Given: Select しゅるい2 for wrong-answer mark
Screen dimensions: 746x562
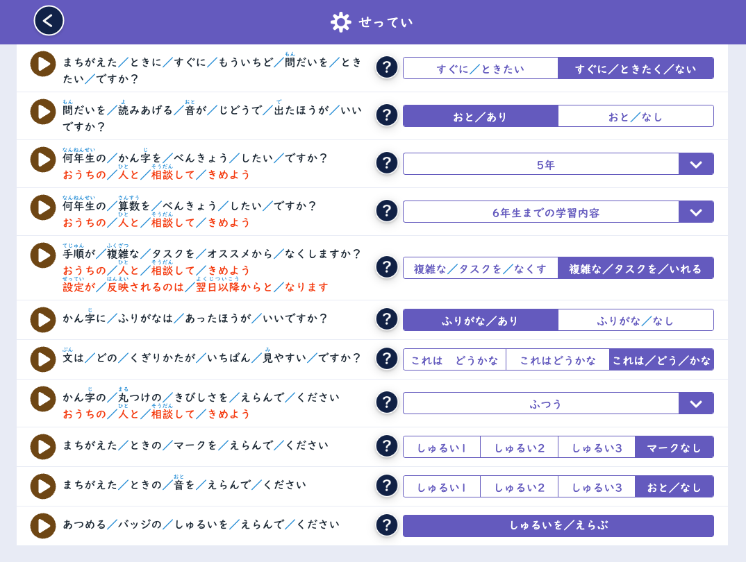Looking at the screenshot, I should point(519,447).
